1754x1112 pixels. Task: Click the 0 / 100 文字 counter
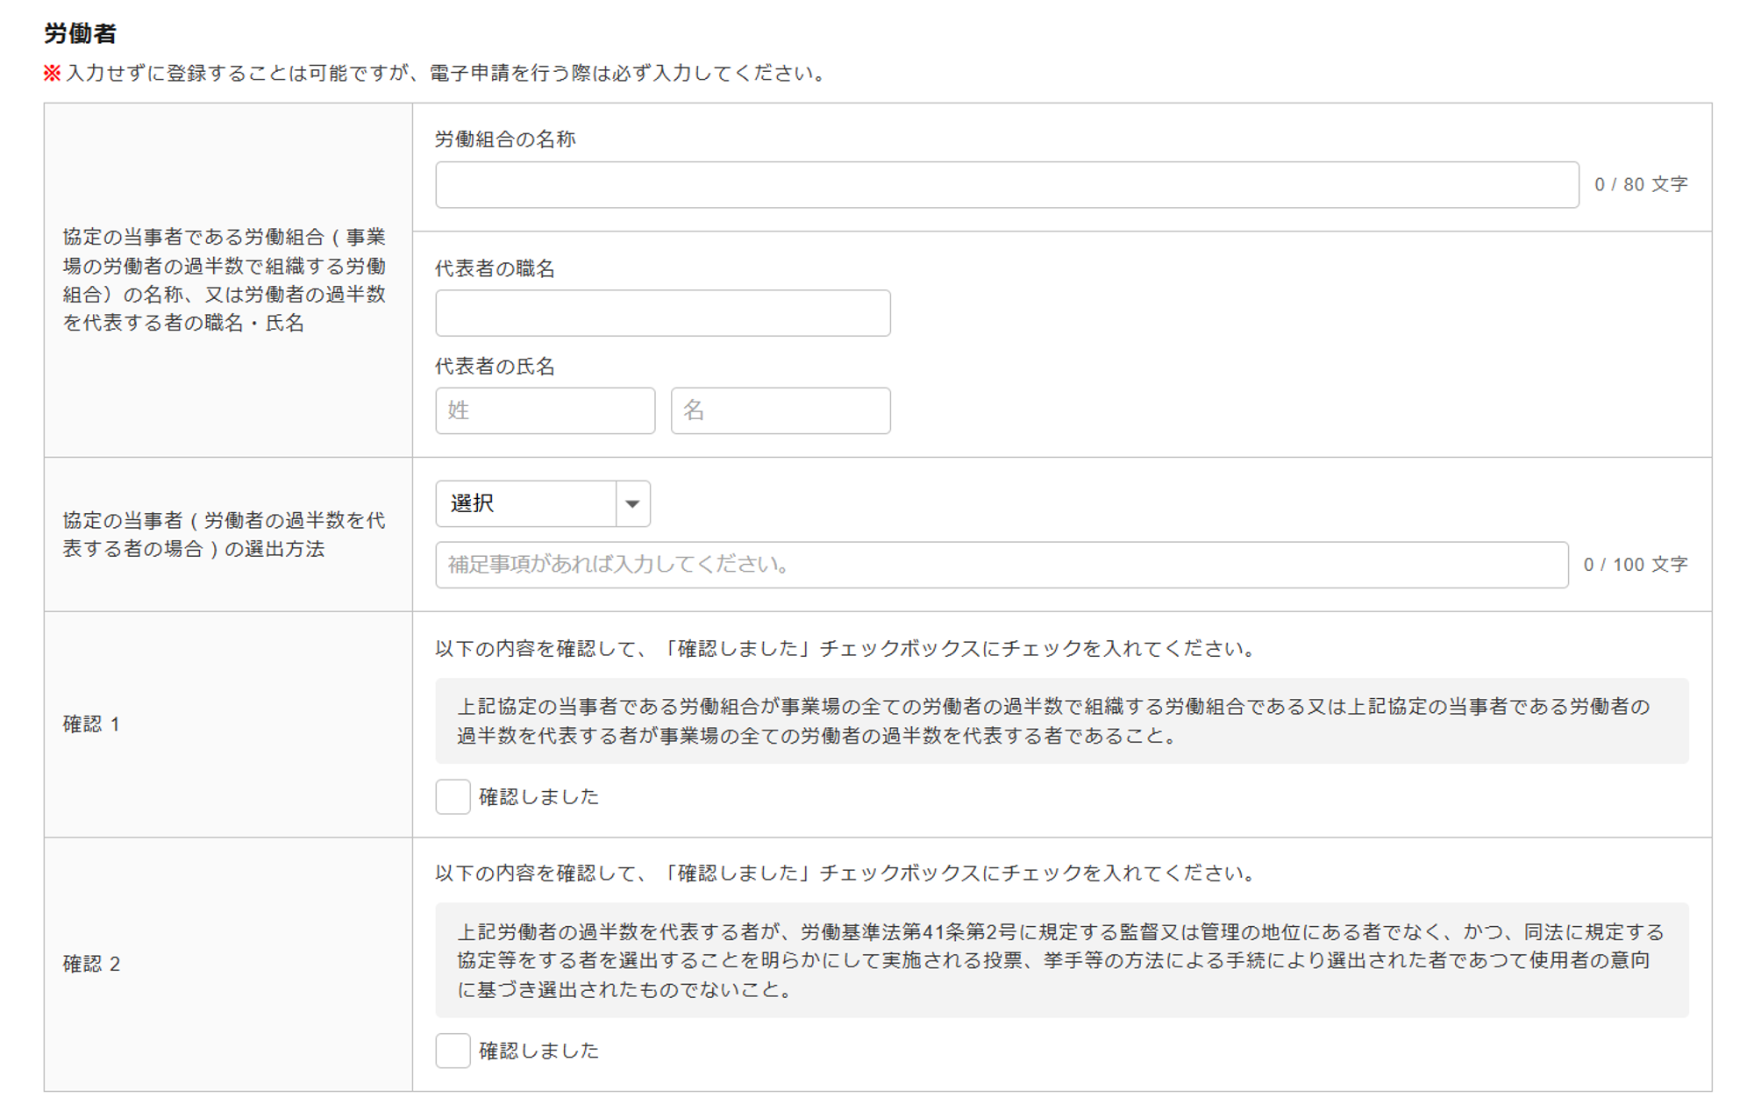coord(1635,565)
